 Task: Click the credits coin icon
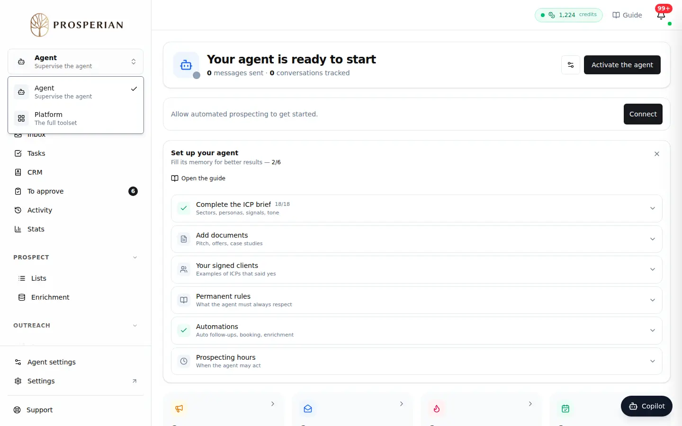tap(552, 15)
